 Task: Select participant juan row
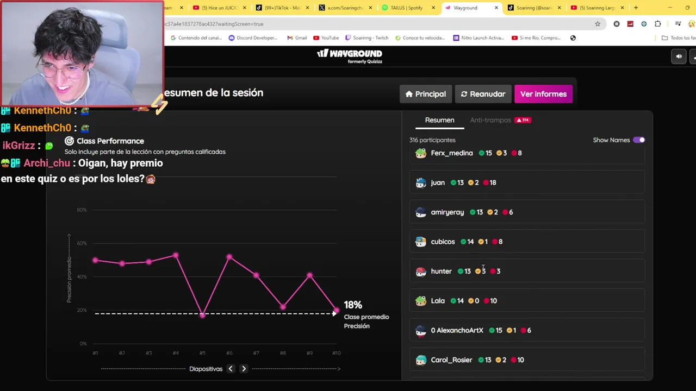click(527, 182)
